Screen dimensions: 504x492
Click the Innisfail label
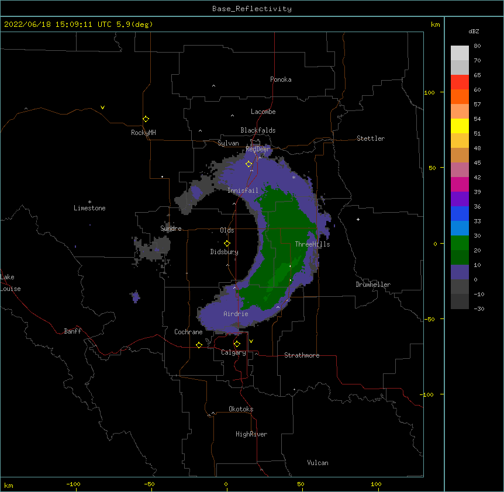(243, 190)
